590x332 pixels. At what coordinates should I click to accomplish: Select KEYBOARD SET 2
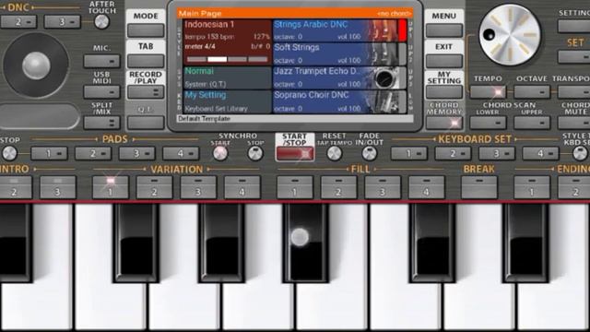[453, 153]
